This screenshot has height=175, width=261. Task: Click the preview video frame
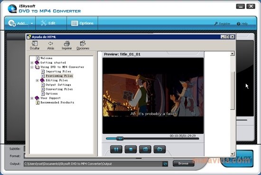click(153, 96)
